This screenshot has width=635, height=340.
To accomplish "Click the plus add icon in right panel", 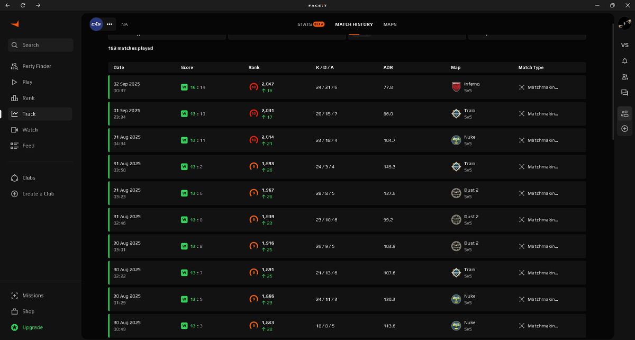I will point(624,129).
